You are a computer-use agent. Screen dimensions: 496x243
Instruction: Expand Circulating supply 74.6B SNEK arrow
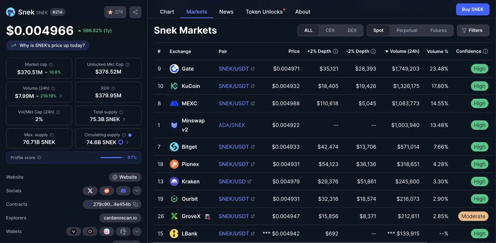pyautogui.click(x=127, y=142)
